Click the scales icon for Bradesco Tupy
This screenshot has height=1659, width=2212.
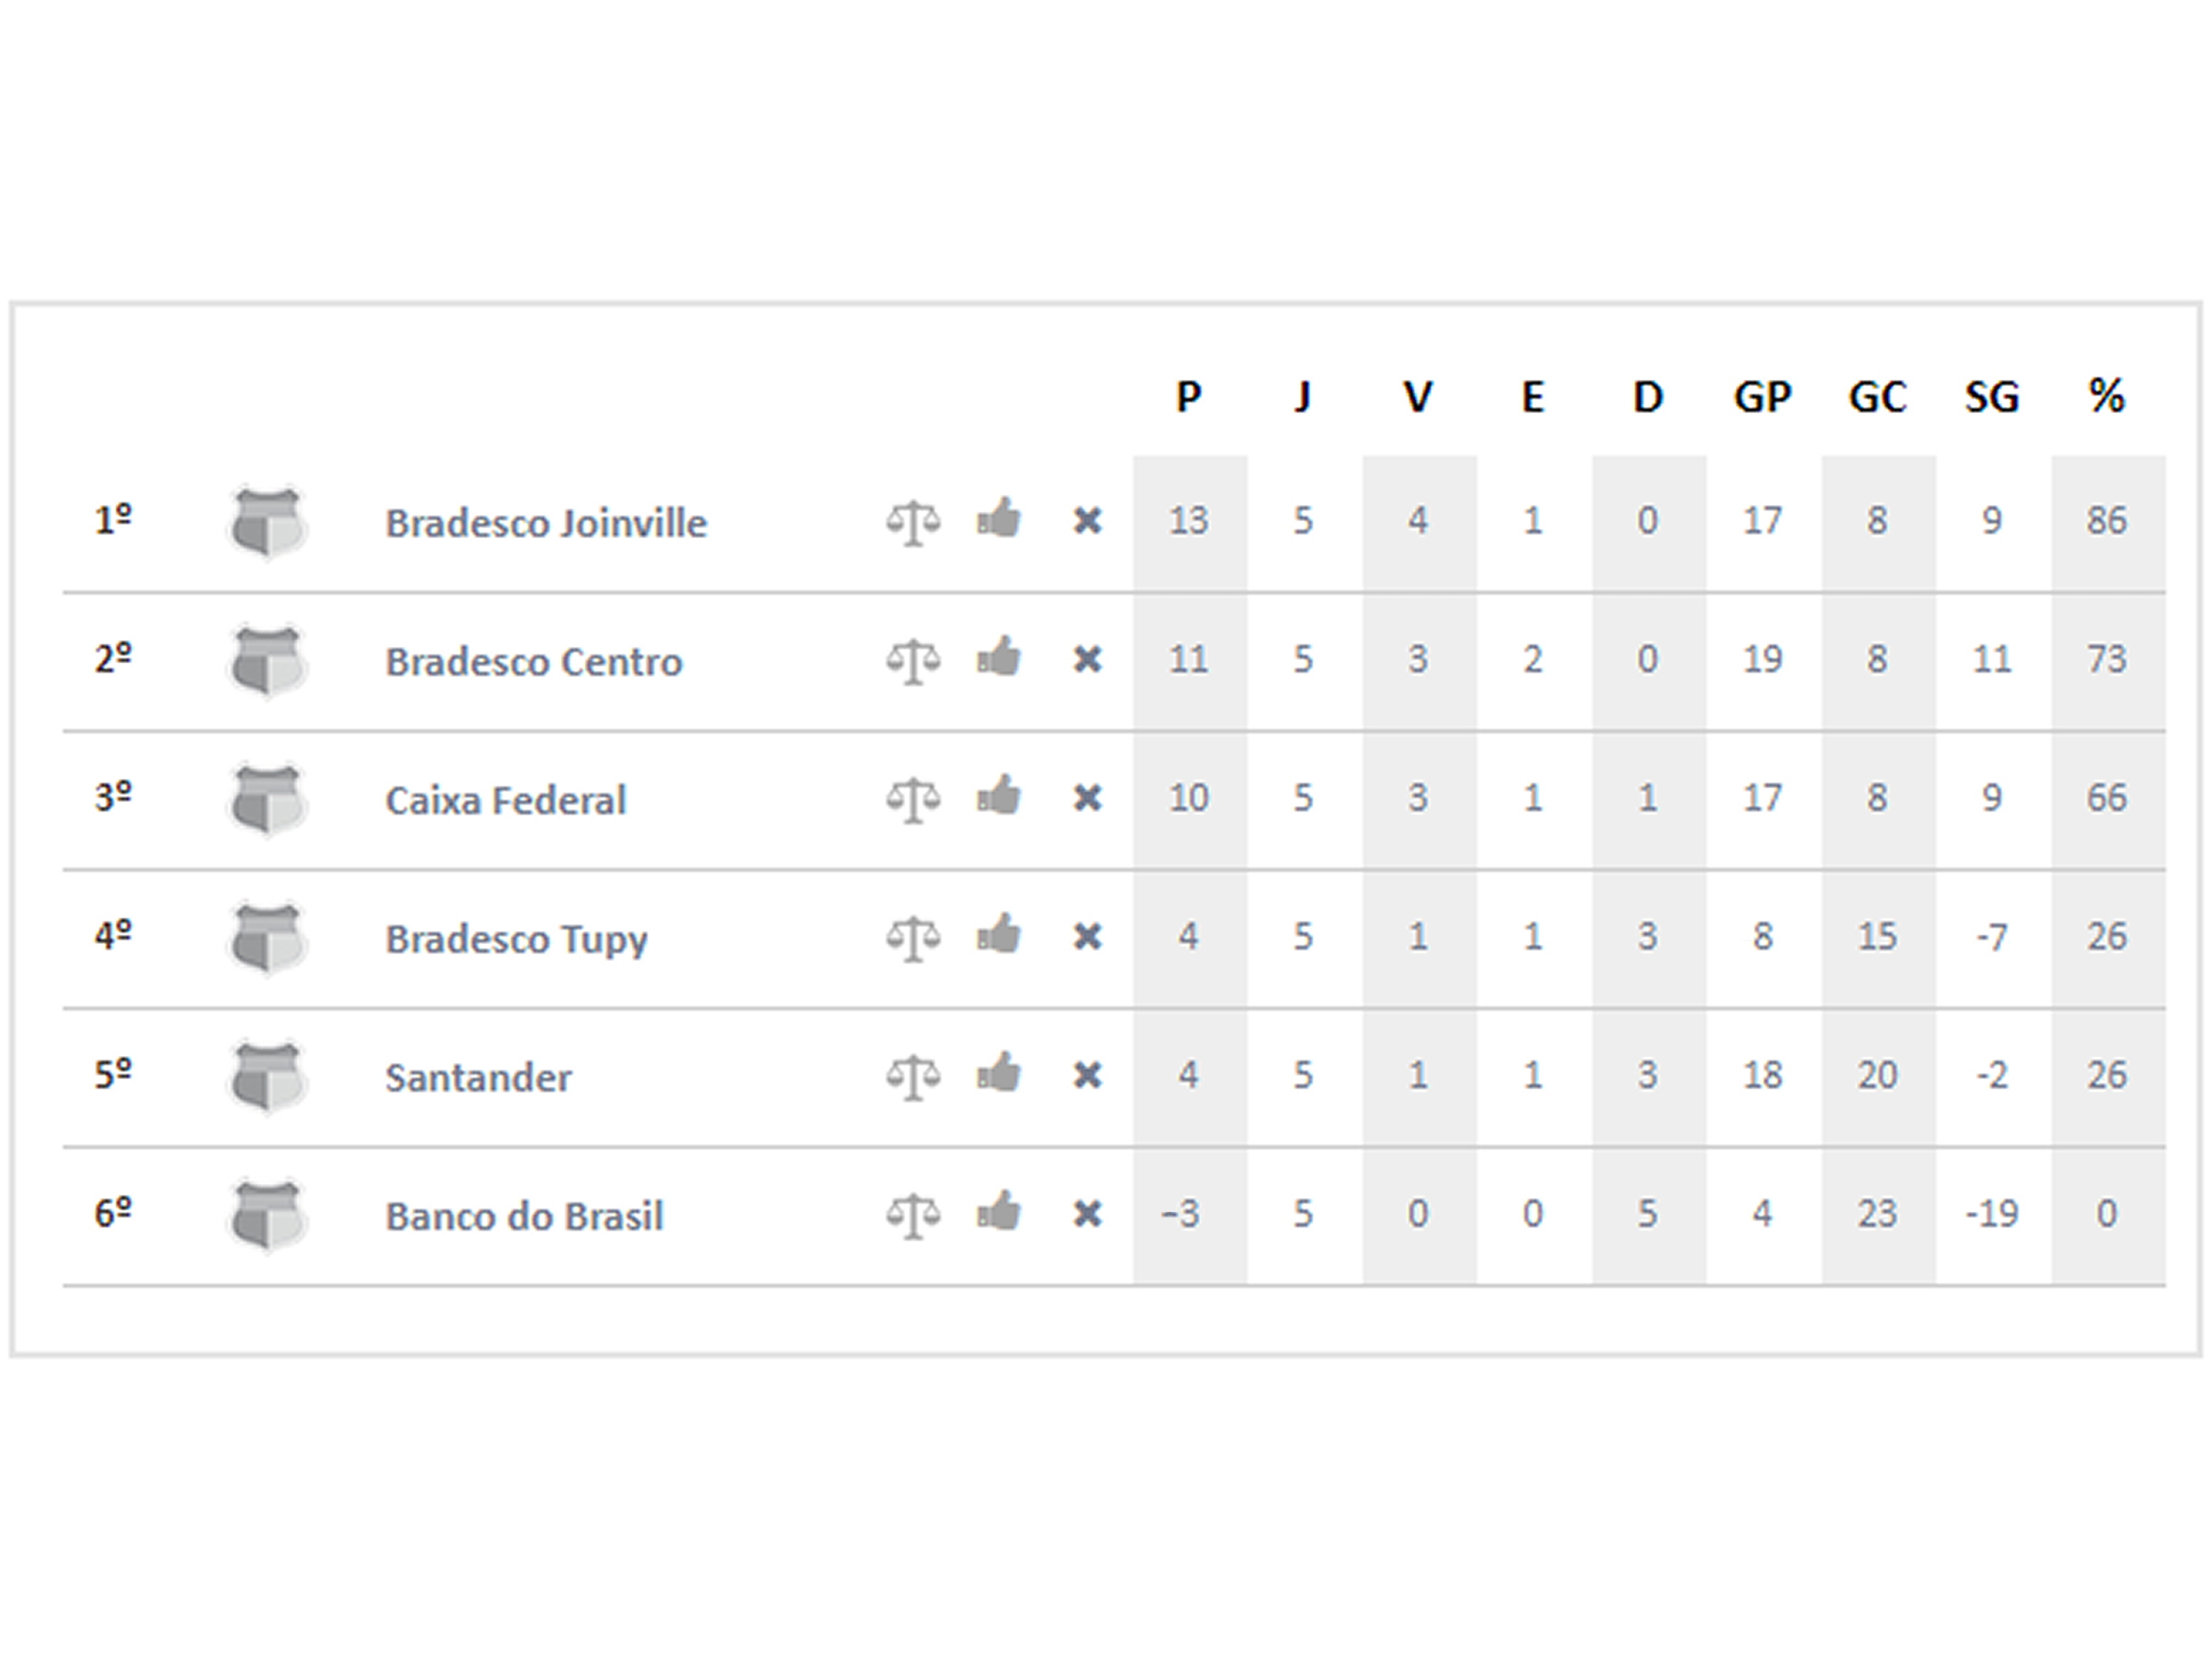(x=913, y=938)
